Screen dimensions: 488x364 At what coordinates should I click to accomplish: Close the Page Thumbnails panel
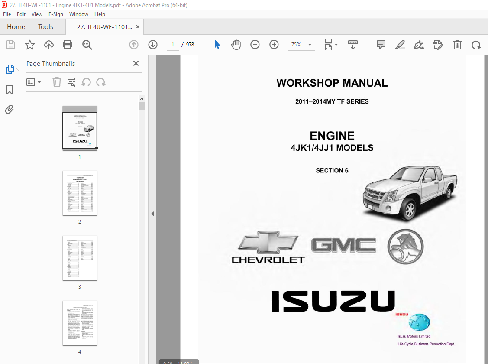[x=136, y=63]
